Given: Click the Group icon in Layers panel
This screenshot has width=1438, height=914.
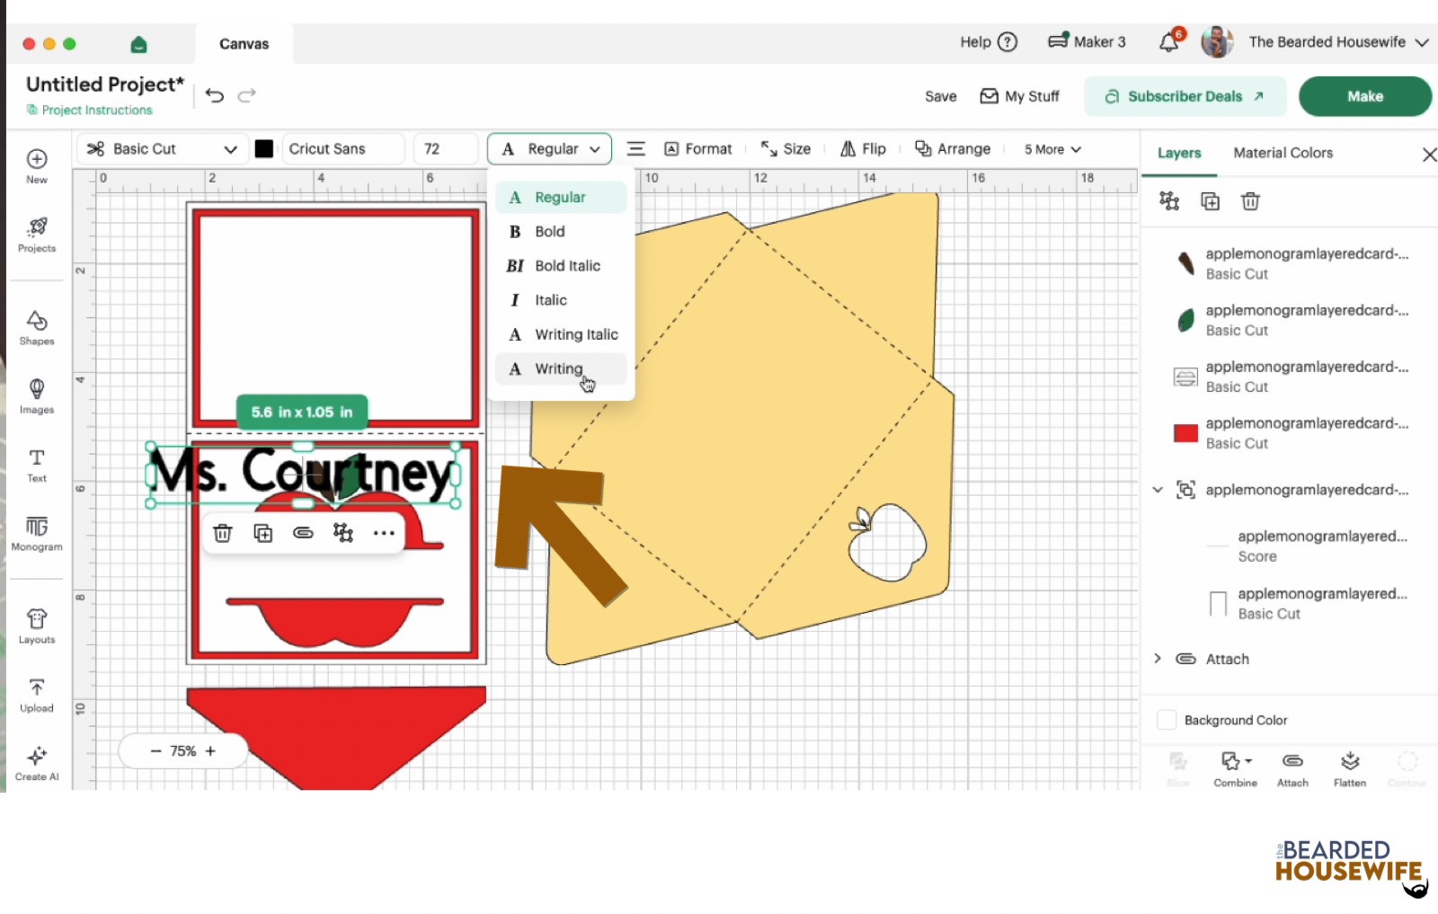Looking at the screenshot, I should coord(1169,201).
